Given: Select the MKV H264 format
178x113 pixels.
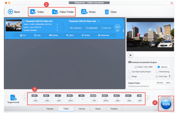Looking at the screenshot, I should click(47, 98).
